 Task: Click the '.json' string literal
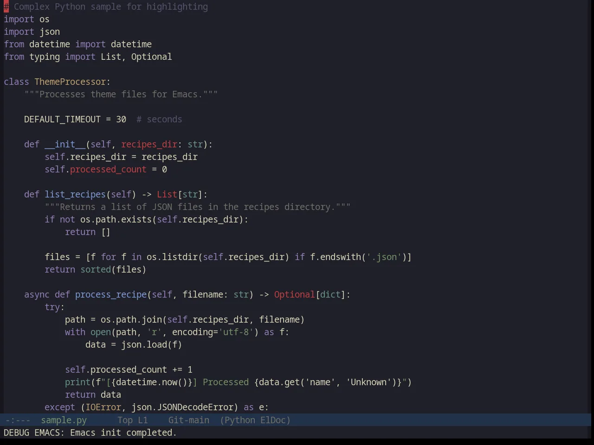click(x=384, y=257)
